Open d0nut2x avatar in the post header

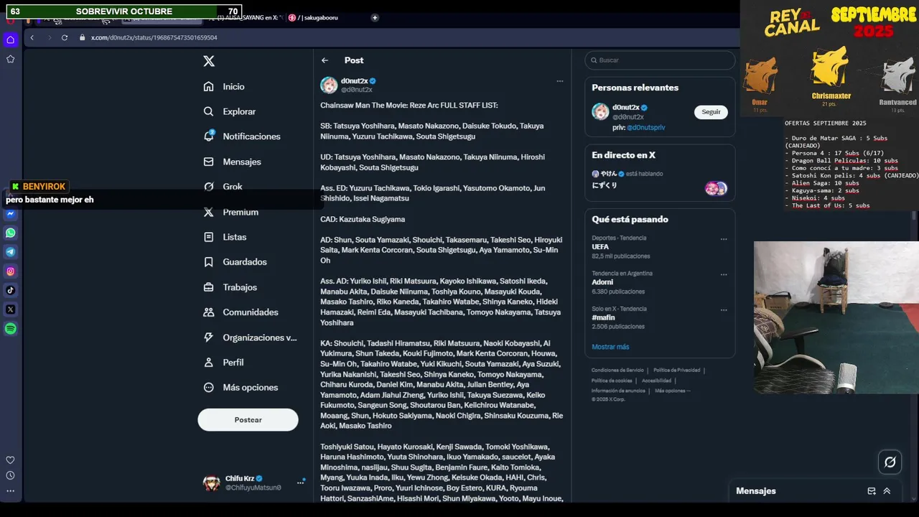[x=329, y=85]
